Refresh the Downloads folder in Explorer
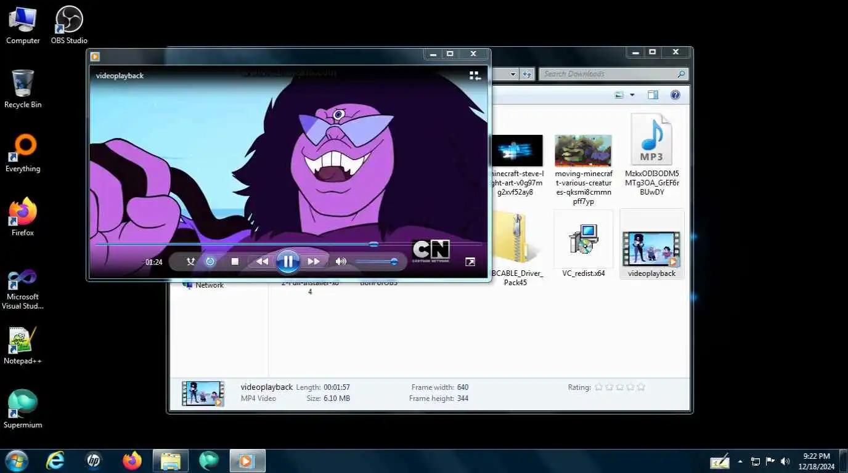 click(527, 74)
